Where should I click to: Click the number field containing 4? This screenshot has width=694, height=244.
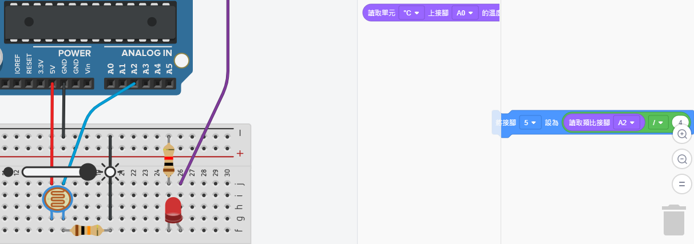(x=680, y=122)
